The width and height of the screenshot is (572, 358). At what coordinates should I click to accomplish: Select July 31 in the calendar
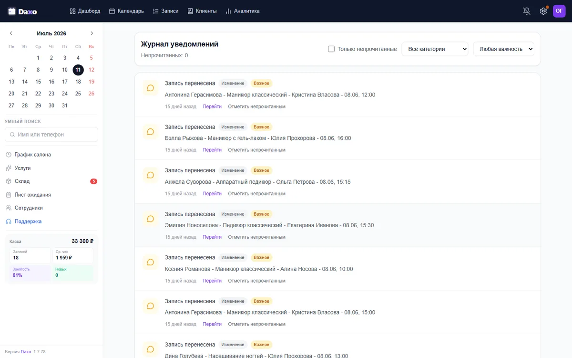pyautogui.click(x=65, y=105)
